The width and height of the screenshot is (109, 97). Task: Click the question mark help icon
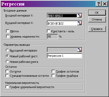tap(99, 4)
